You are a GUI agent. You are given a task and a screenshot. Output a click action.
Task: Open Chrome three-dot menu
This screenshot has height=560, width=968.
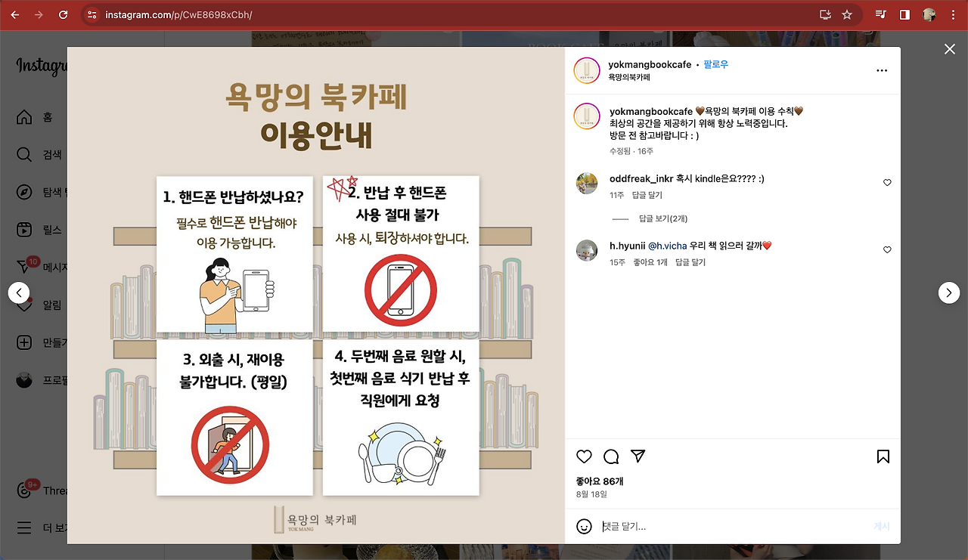(x=953, y=14)
